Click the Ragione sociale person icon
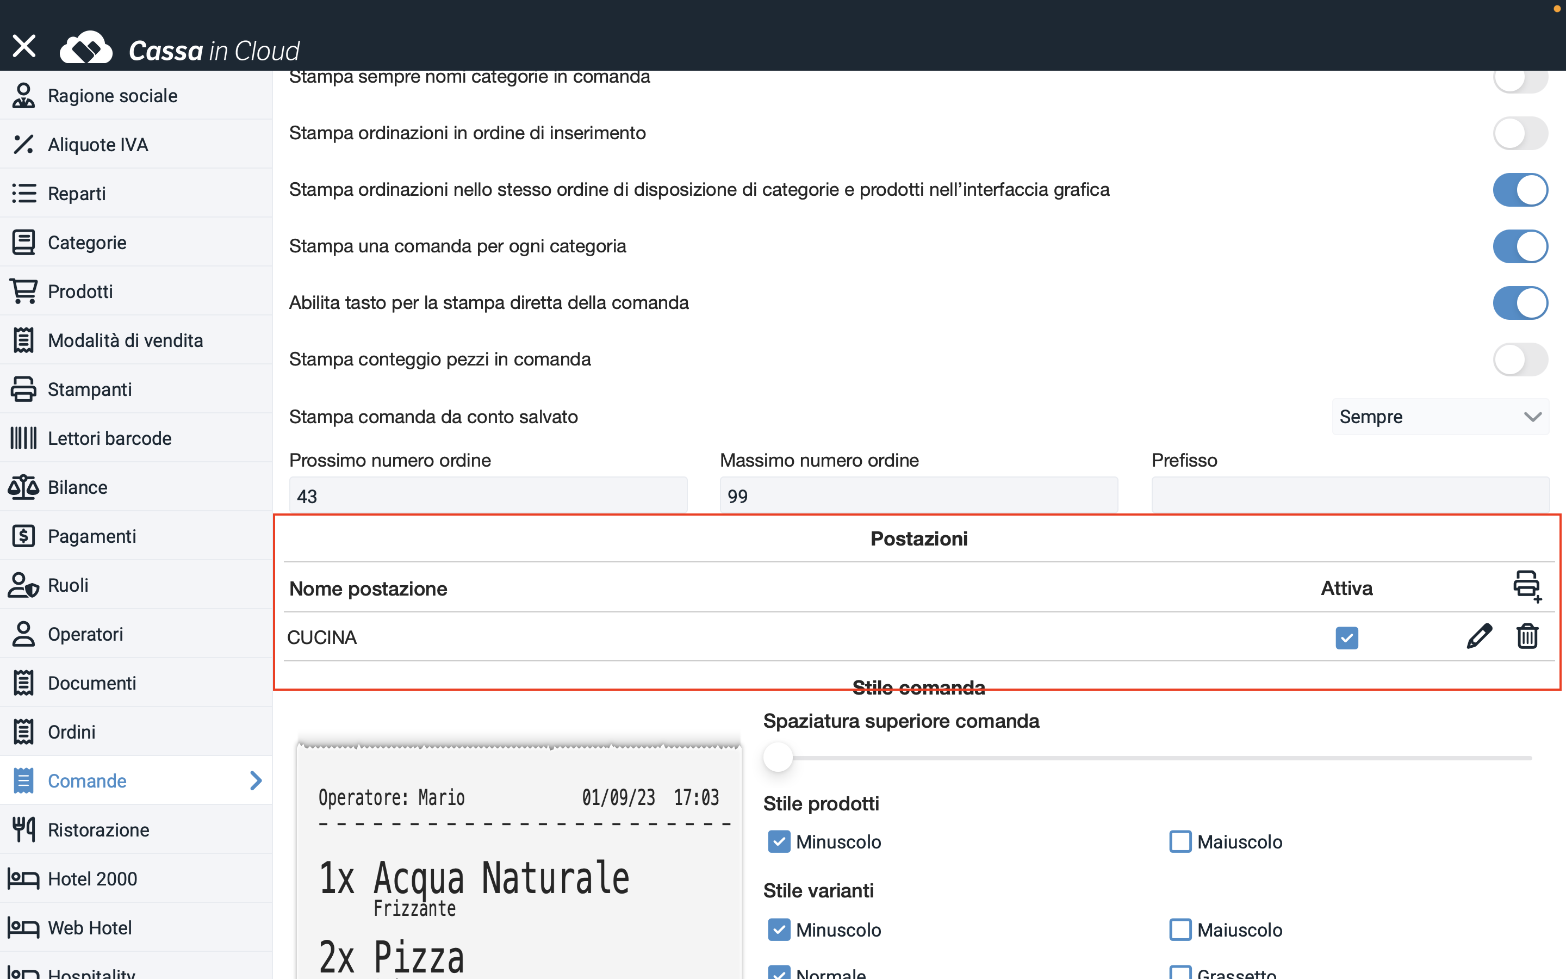 click(23, 95)
